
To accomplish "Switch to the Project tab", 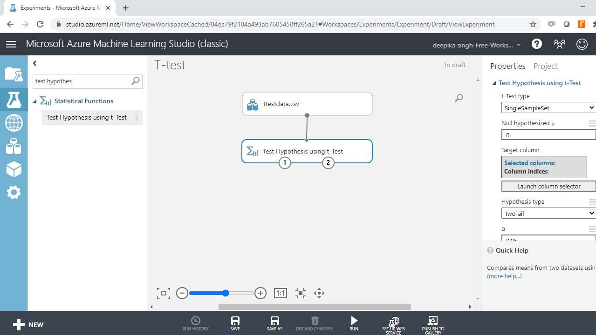I will tap(545, 66).
